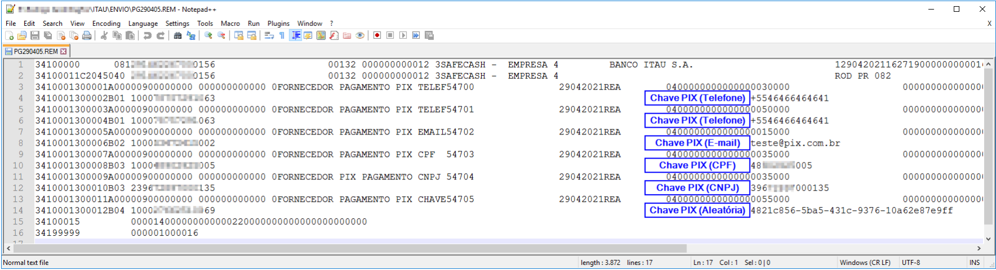Click 'Ln : 17 Col : 1' status entry
The width and height of the screenshot is (996, 270).
715,263
